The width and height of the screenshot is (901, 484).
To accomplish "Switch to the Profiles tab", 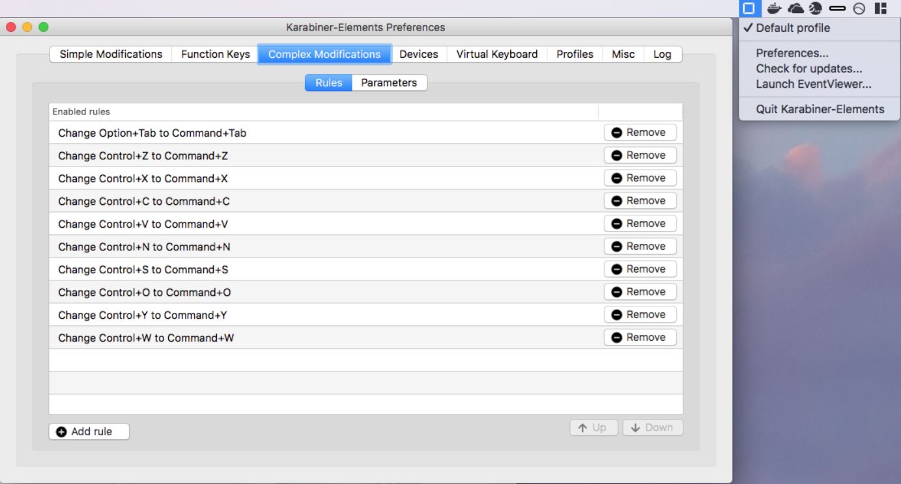I will click(575, 54).
